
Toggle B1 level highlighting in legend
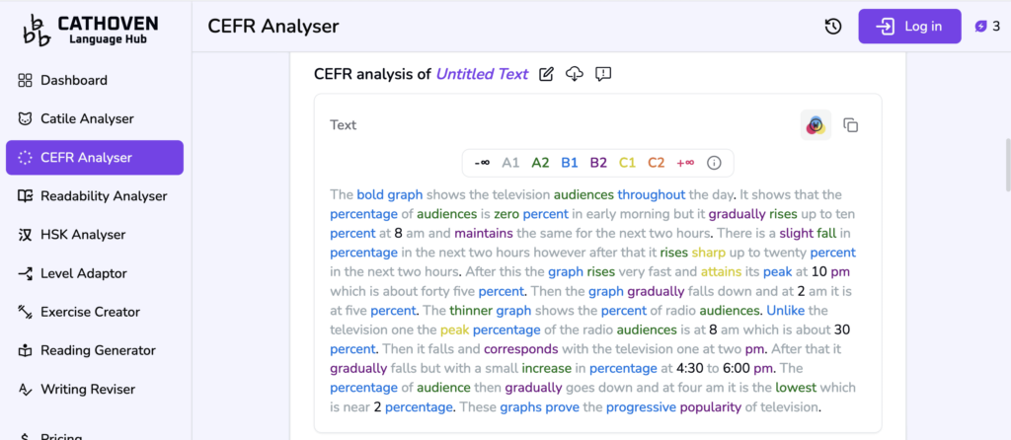[570, 163]
